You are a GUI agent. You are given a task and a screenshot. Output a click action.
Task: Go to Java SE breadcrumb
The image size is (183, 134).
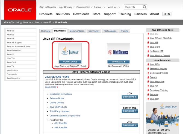[47, 22]
